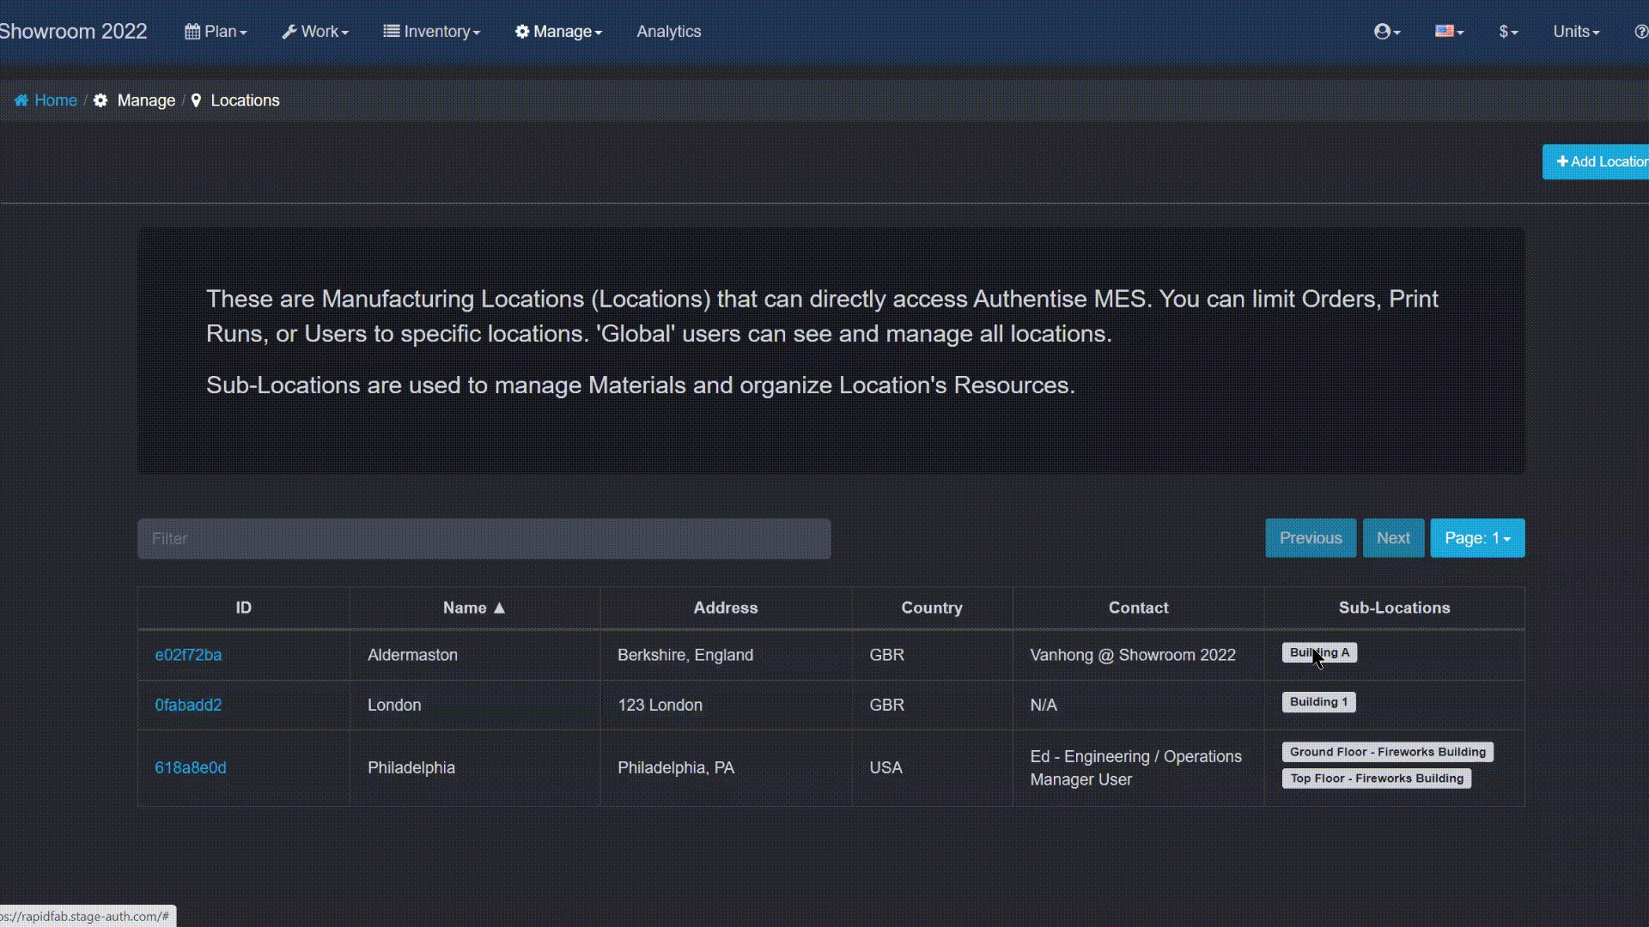The width and height of the screenshot is (1649, 927).
Task: Select the Ground Floor - Fireworks Building tag
Action: (x=1387, y=752)
